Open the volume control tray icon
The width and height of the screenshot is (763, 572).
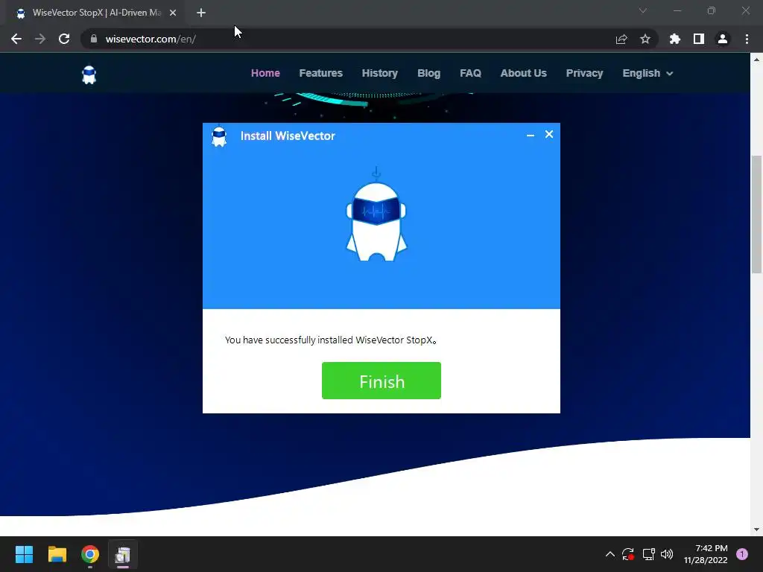(667, 554)
